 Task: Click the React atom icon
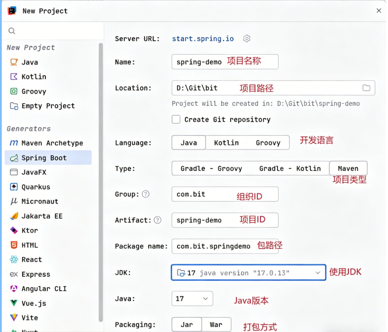tap(14, 259)
